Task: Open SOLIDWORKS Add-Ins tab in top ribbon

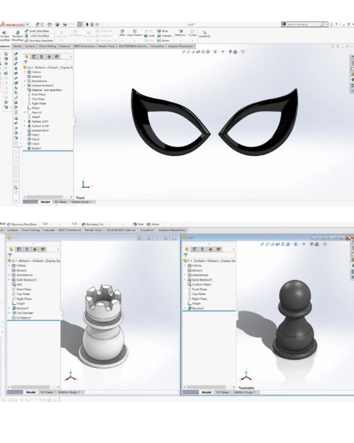Action: pos(132,46)
